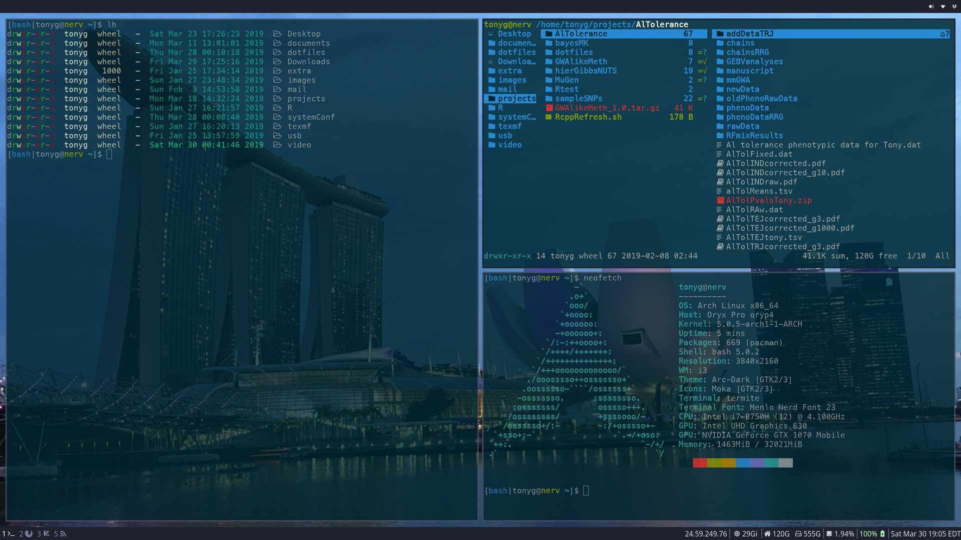Click the date and time in status bar

click(x=925, y=533)
